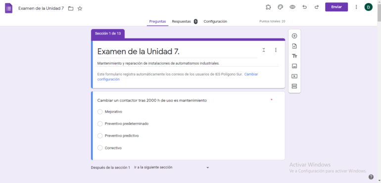Screen dimensions: 381x183
Task: Rename document title in the header
Action: click(41, 8)
